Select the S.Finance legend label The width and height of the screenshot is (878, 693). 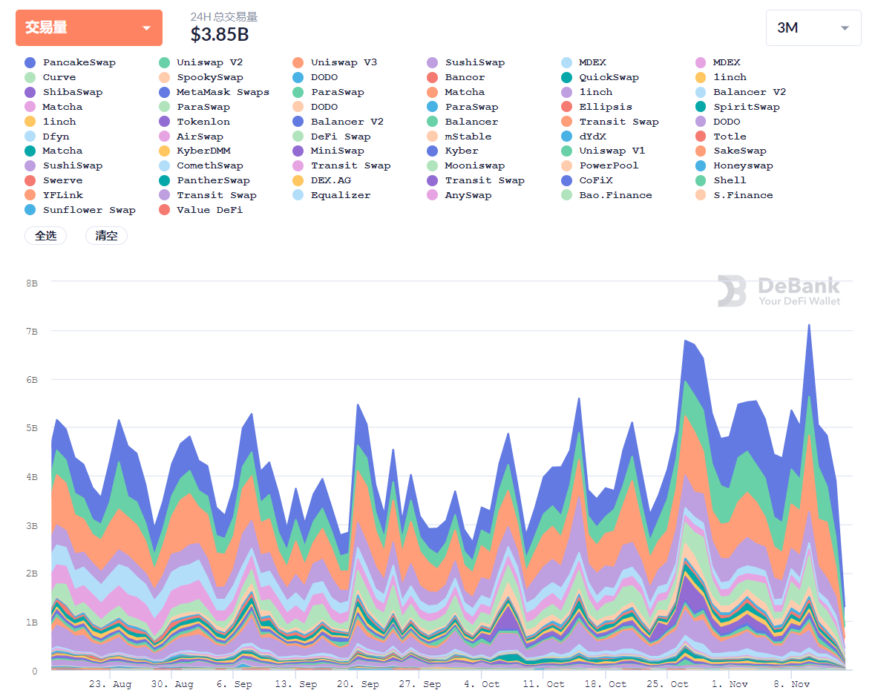[x=743, y=195]
